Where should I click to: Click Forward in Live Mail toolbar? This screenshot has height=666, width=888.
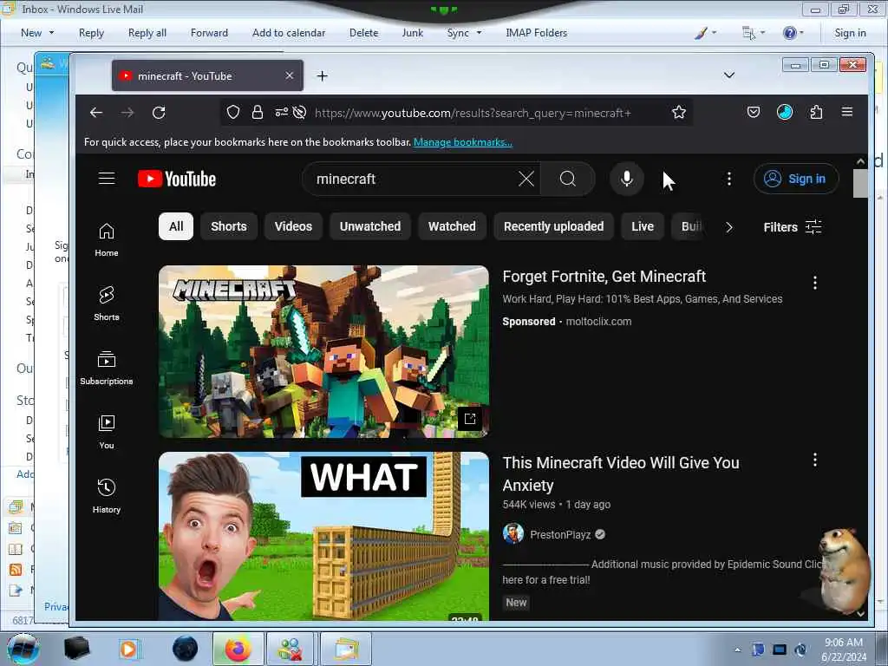(209, 33)
